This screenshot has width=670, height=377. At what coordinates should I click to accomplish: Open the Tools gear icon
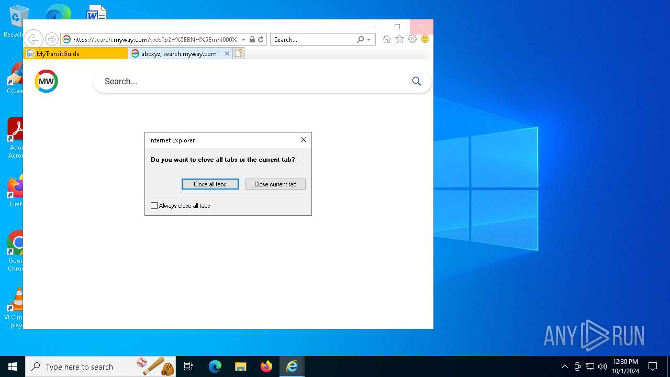(x=412, y=39)
